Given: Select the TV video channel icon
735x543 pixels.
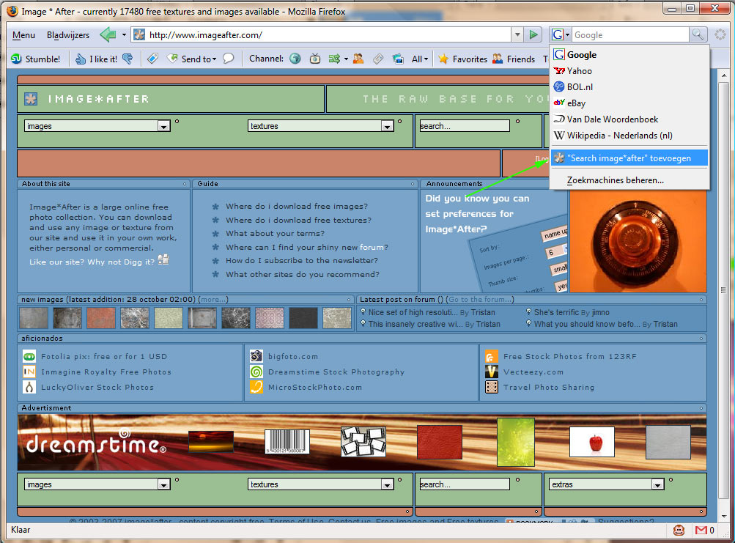Looking at the screenshot, I should [315, 59].
